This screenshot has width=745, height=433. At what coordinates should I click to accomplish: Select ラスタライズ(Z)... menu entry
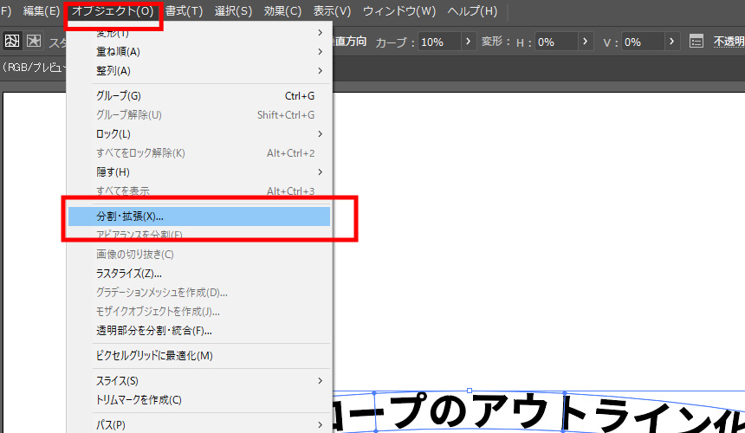click(x=129, y=273)
